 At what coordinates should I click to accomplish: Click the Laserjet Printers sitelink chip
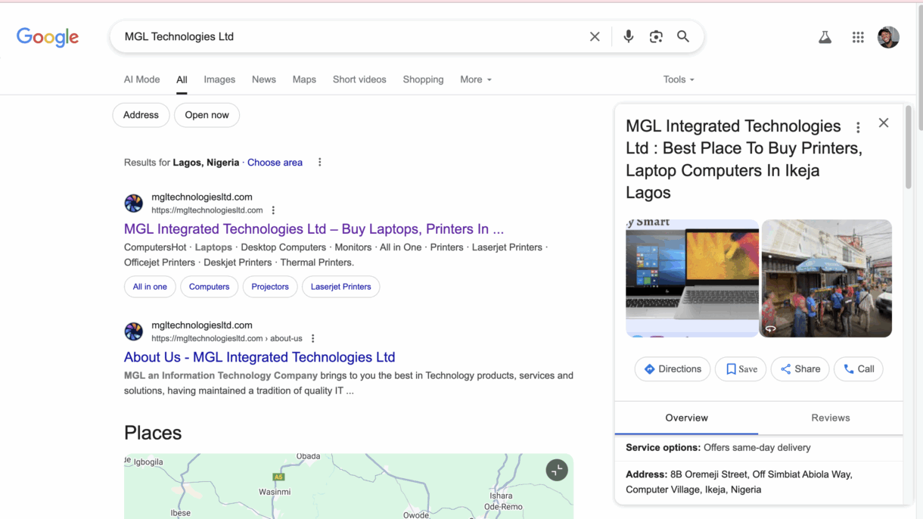click(340, 287)
